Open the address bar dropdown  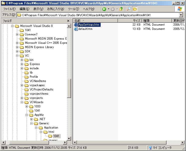click(181, 15)
